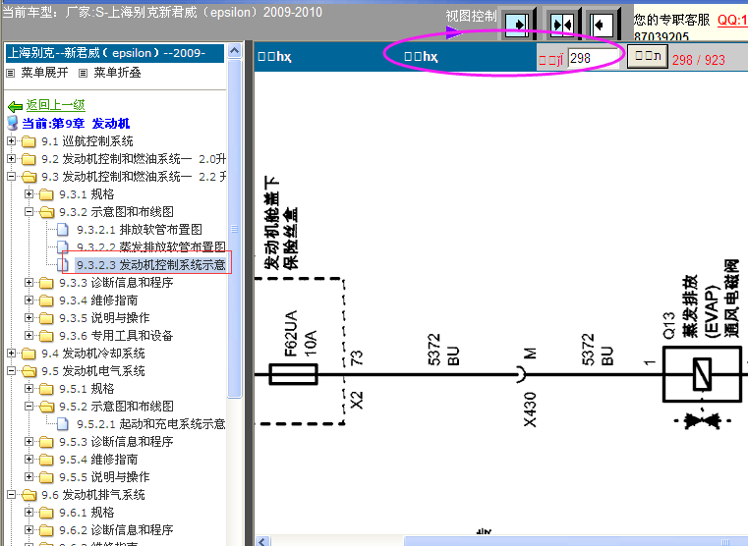Click the QQ customer service link

[x=732, y=20]
